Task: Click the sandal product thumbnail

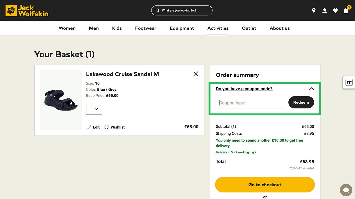Action: pyautogui.click(x=61, y=100)
